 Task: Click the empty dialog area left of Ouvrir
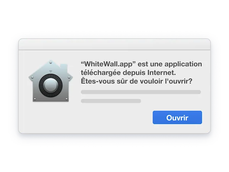(x=86, y=117)
